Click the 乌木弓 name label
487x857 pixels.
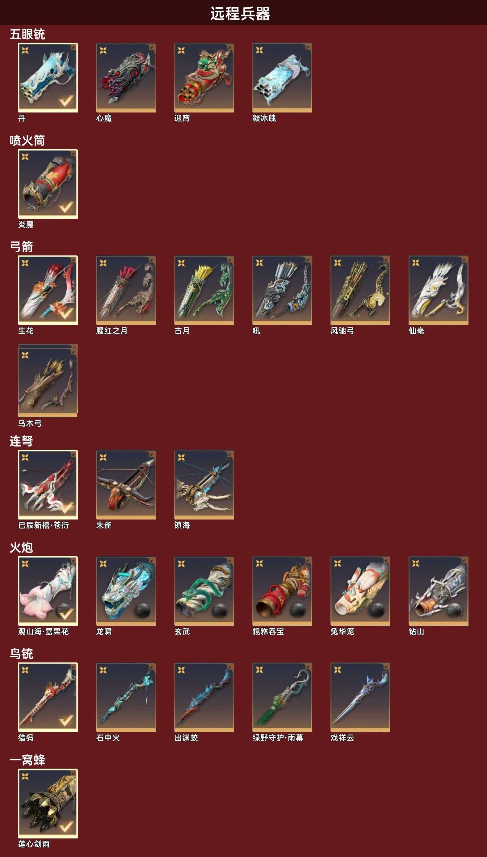click(30, 423)
